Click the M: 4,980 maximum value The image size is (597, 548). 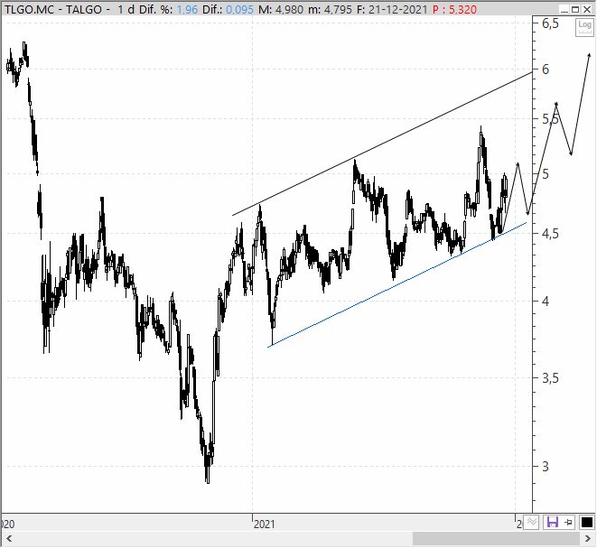pos(281,10)
